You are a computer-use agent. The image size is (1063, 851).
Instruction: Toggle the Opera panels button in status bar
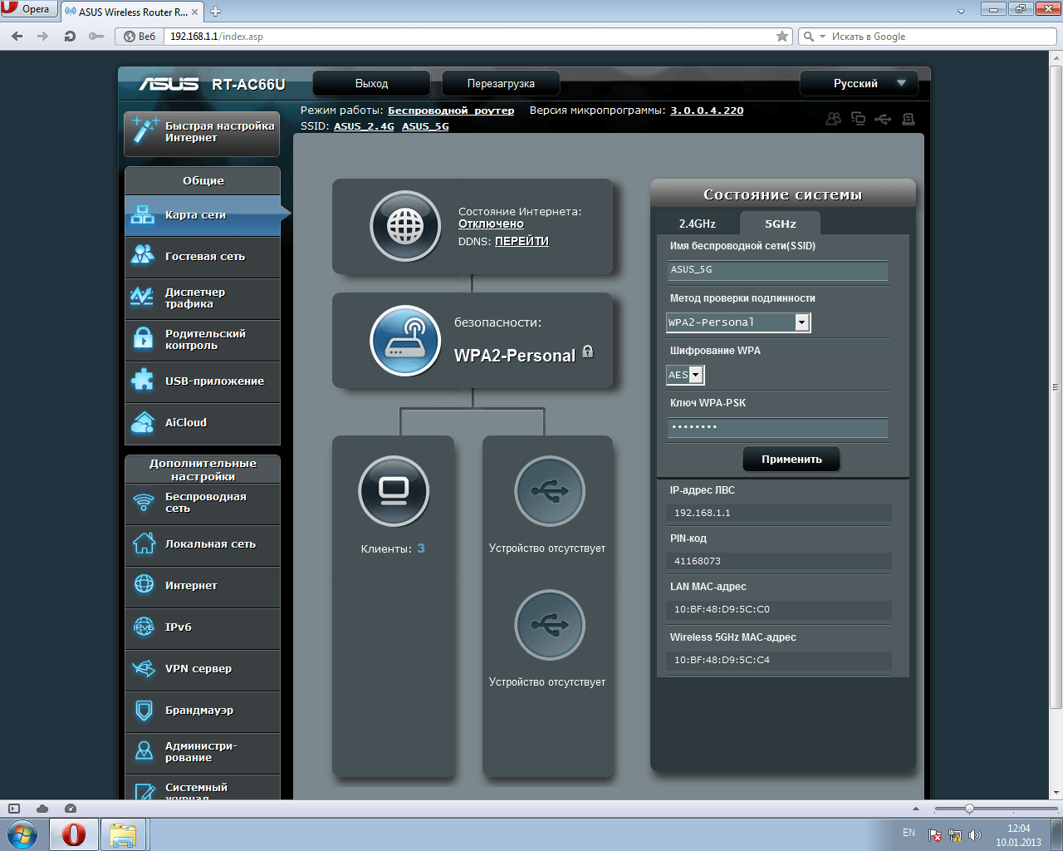[x=13, y=809]
